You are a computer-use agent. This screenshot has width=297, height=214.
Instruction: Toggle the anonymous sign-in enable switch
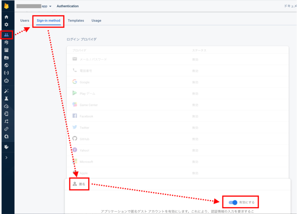point(233,202)
